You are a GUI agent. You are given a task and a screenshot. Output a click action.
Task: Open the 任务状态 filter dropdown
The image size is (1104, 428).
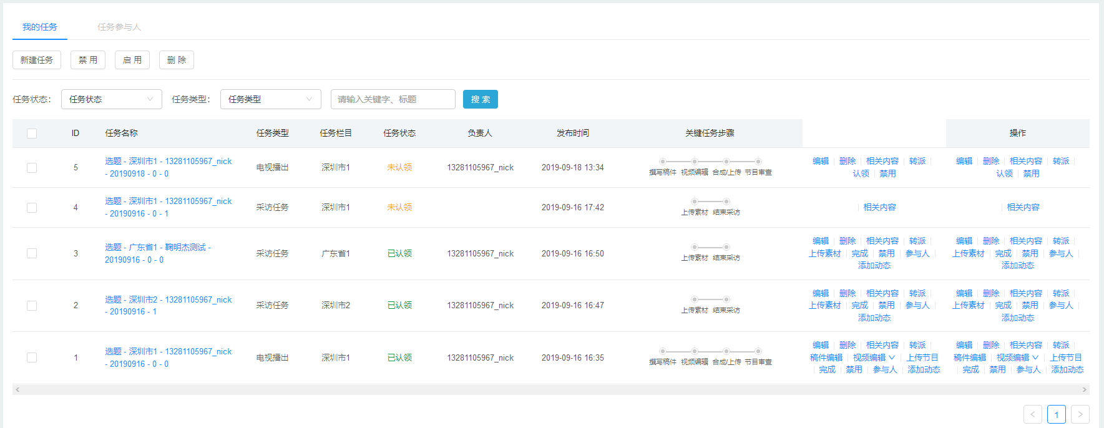click(x=111, y=99)
